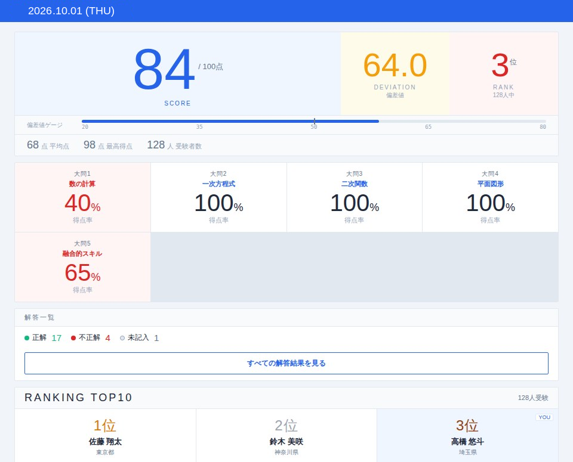Click the 不正解 count 4
This screenshot has height=462, width=573.
point(108,338)
